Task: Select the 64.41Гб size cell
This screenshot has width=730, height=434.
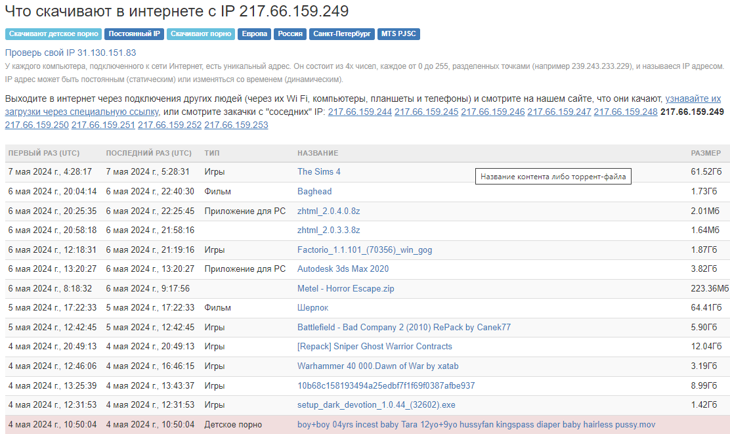Action: [706, 308]
